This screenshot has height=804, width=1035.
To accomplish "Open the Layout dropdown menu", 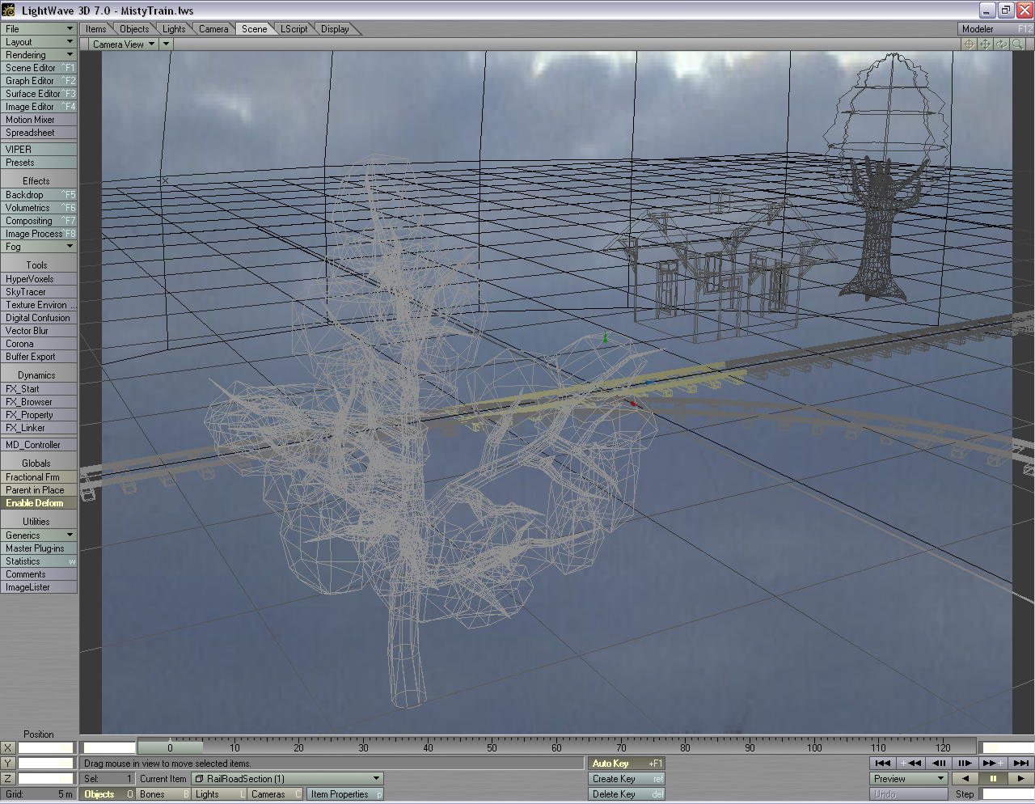I will 38,42.
